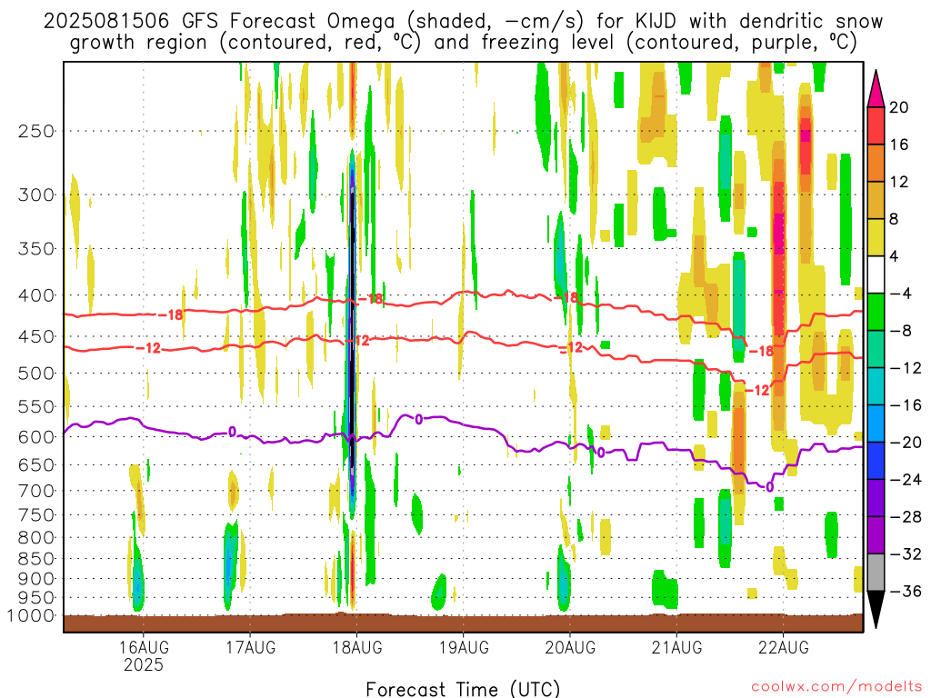
Task: Click the 450 pressure level label
Action: coord(36,336)
